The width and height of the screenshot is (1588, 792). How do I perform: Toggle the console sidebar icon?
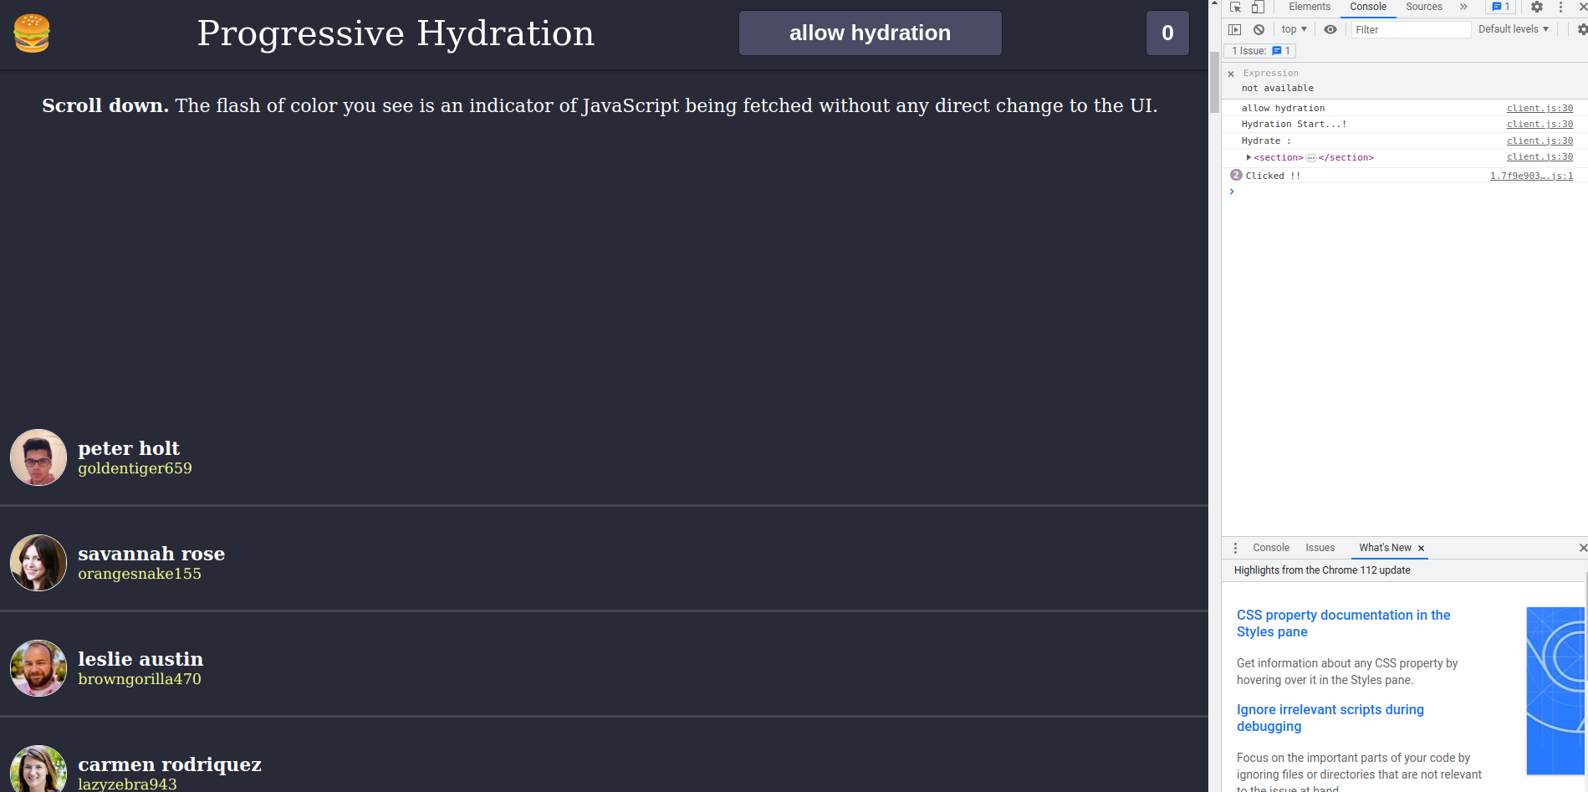click(1235, 29)
